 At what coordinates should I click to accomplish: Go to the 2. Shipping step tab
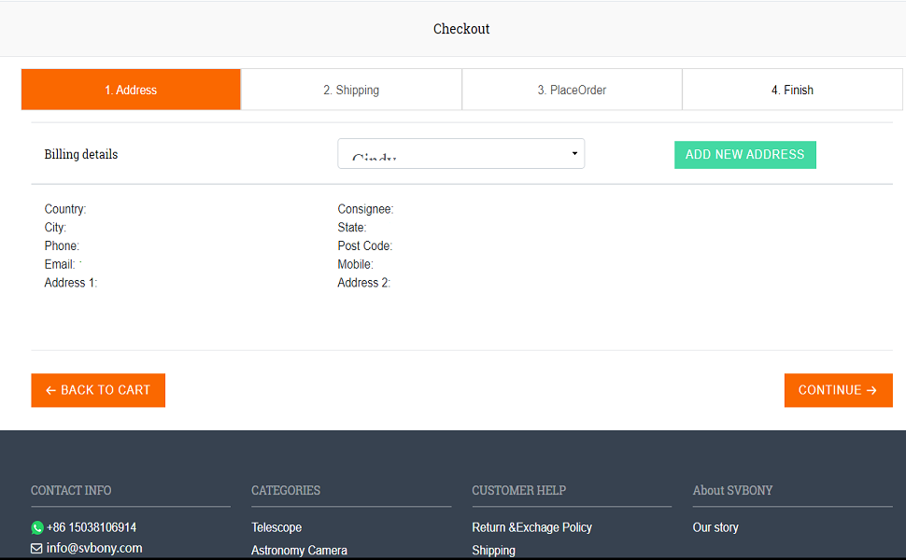351,90
